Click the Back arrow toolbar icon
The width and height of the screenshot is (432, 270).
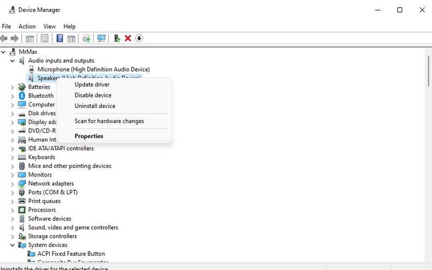tap(4, 38)
